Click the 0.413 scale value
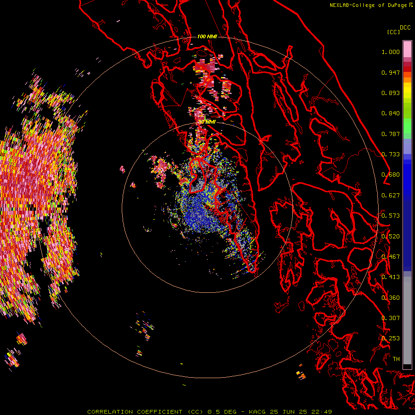Screen dimensions: 415x415 click(x=391, y=277)
